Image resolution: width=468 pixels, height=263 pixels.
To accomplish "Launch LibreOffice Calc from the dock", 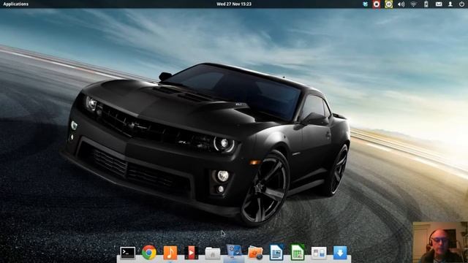I will (298, 253).
